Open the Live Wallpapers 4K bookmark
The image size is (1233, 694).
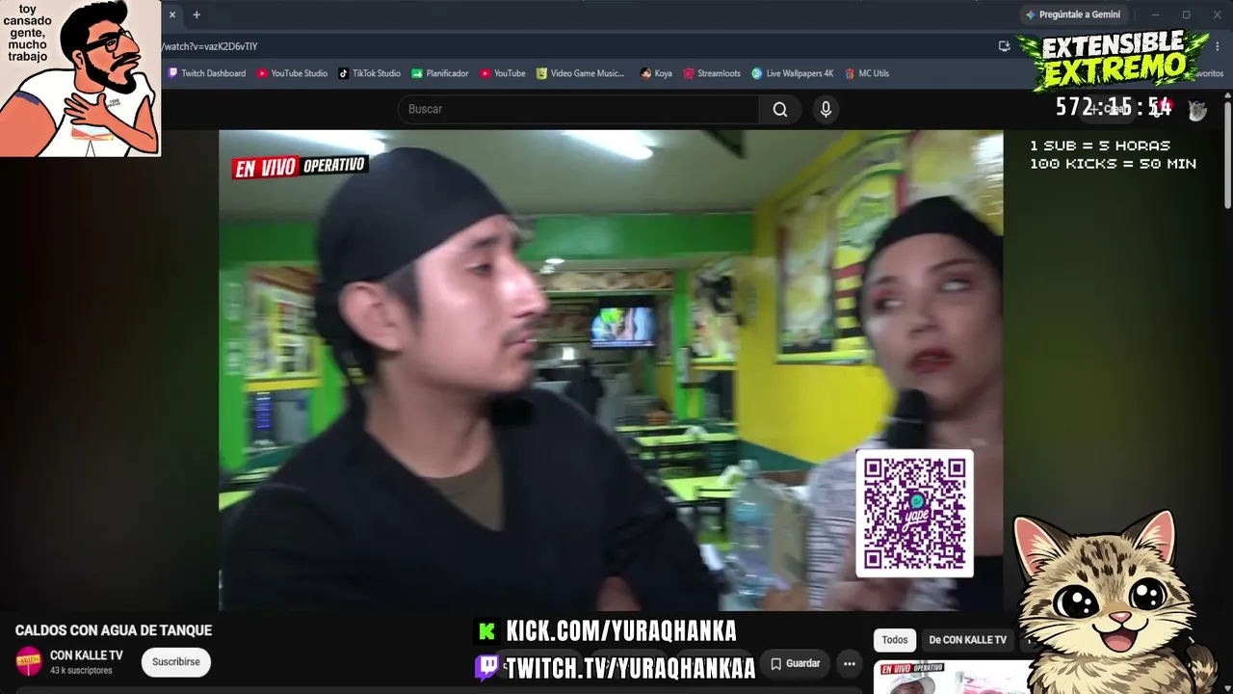[793, 73]
